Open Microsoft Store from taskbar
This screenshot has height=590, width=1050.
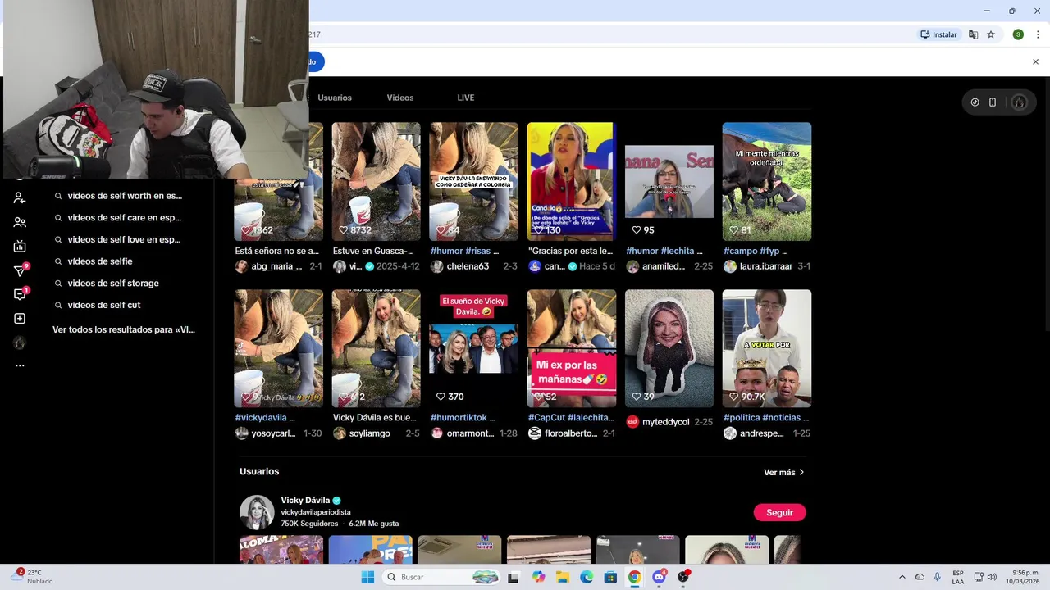[610, 577]
